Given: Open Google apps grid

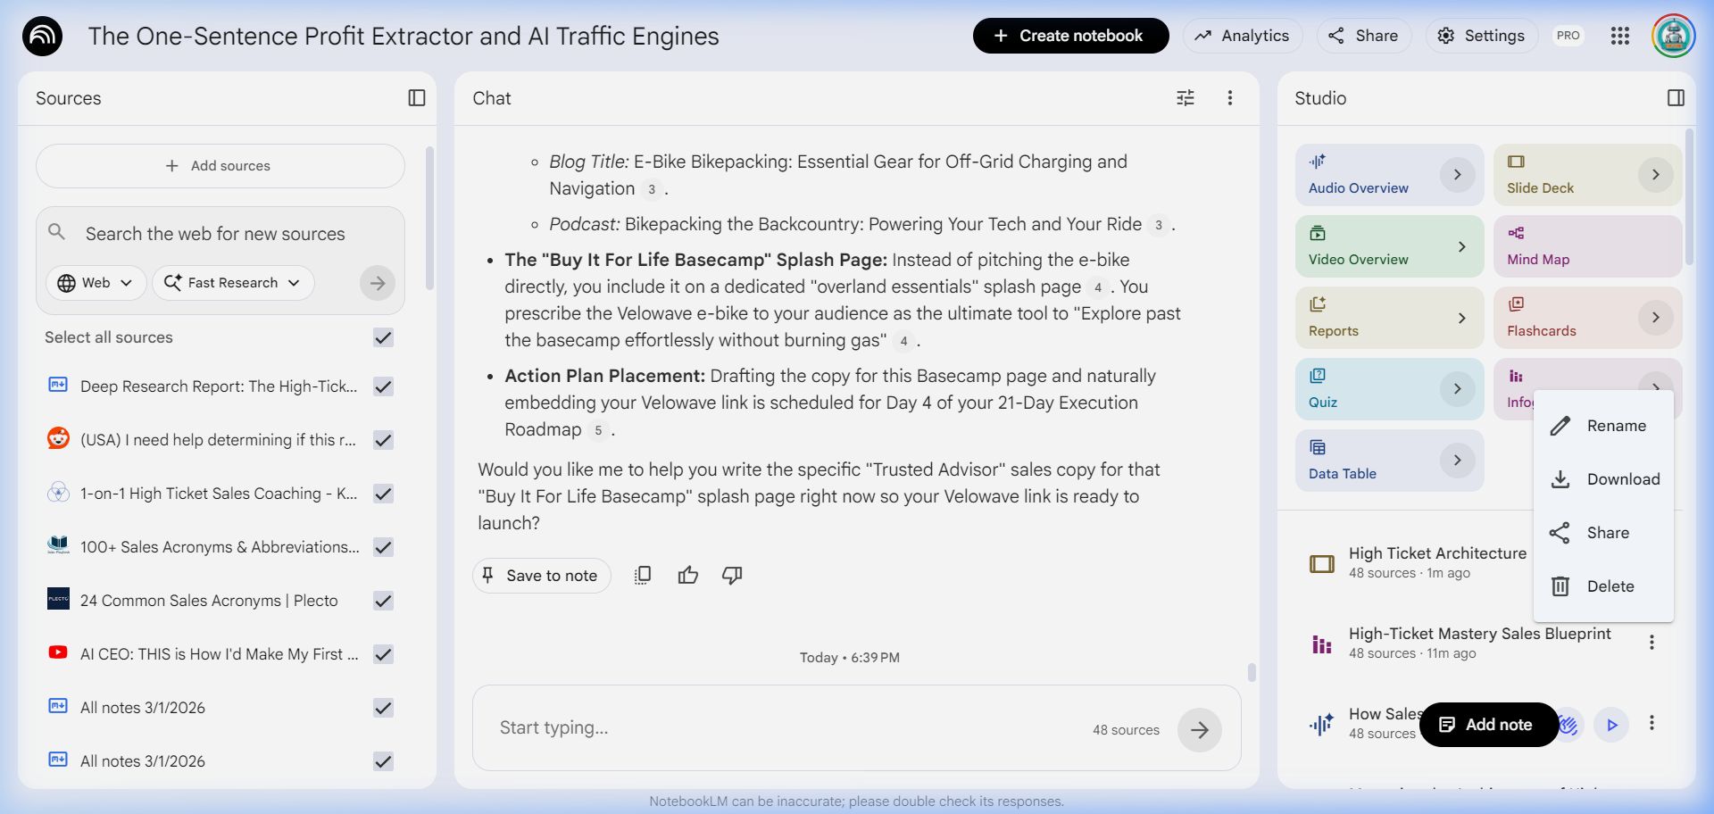Looking at the screenshot, I should point(1619,36).
